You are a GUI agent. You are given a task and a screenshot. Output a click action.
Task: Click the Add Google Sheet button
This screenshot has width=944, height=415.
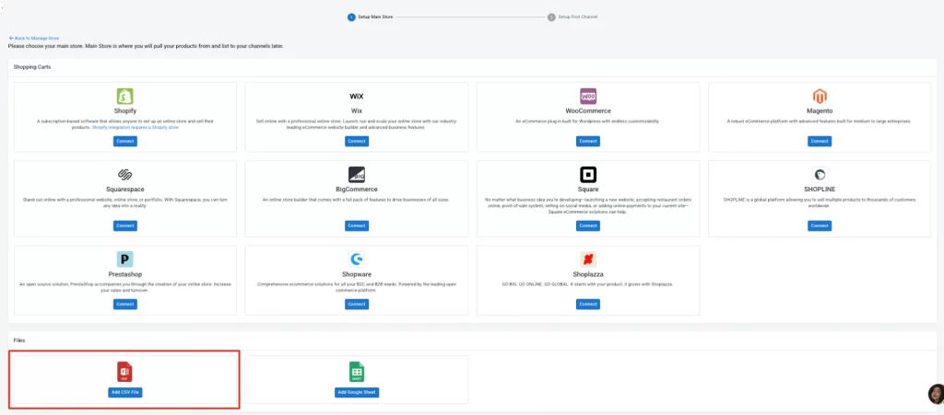357,392
